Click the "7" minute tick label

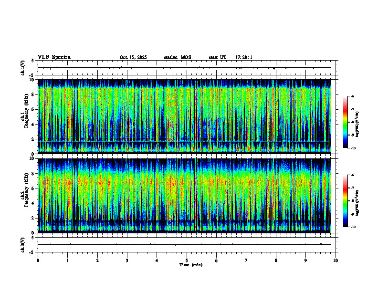(246, 261)
